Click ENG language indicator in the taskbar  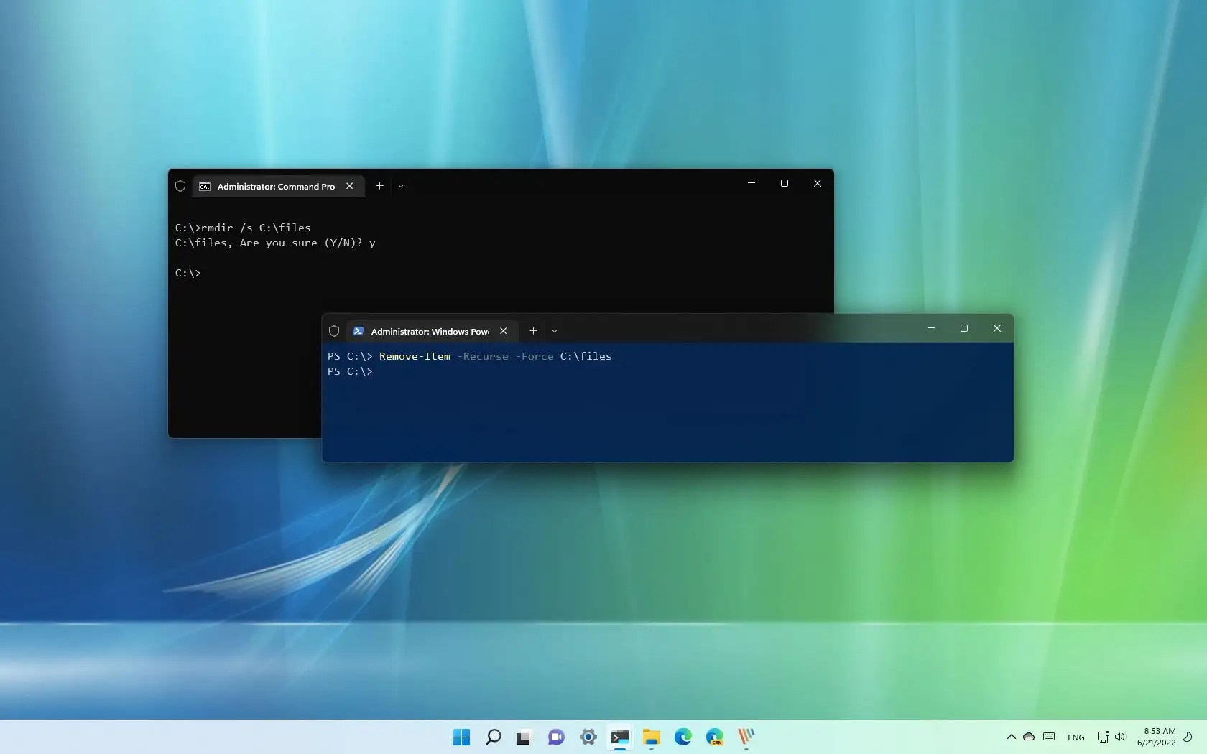coord(1076,737)
